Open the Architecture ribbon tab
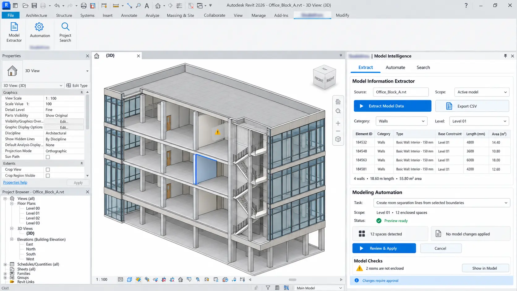 [x=36, y=15]
